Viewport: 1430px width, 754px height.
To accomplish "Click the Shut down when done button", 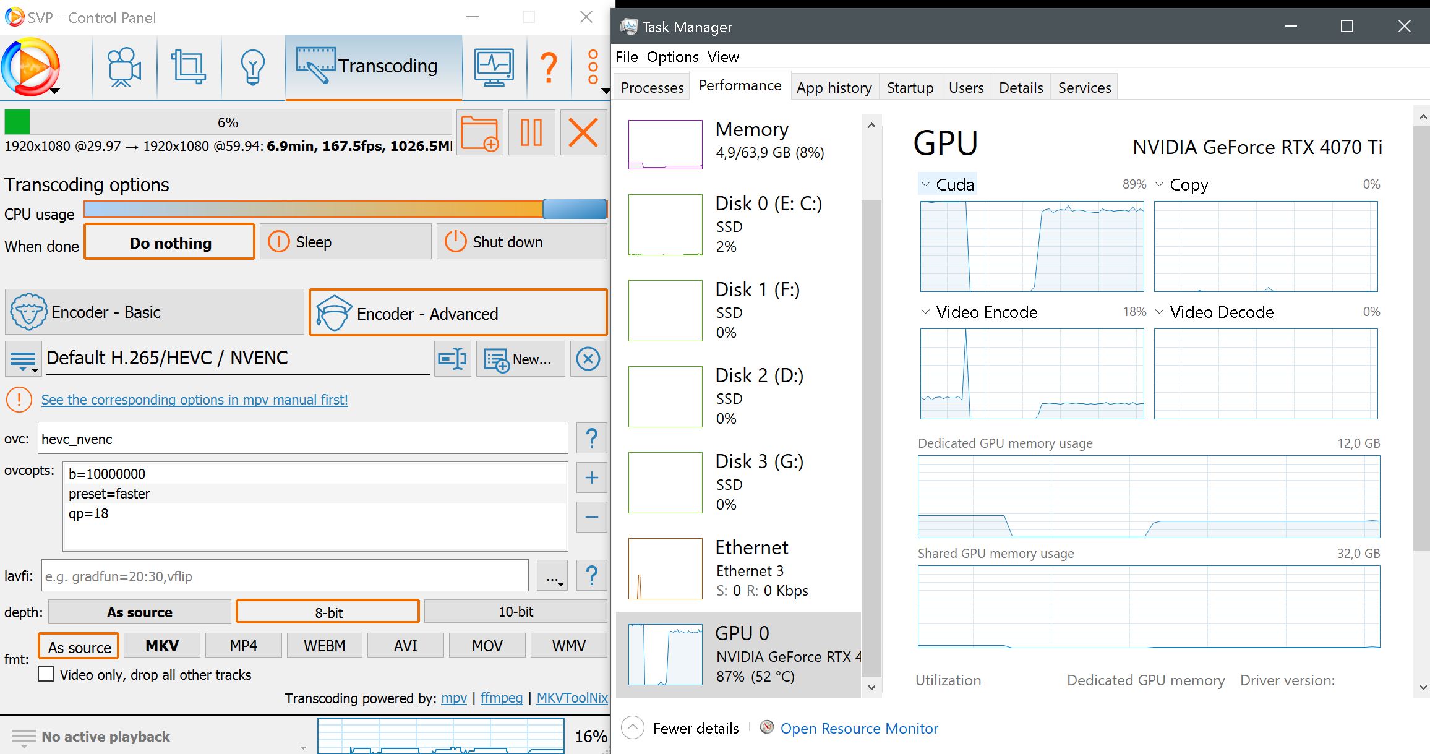I will tap(521, 242).
